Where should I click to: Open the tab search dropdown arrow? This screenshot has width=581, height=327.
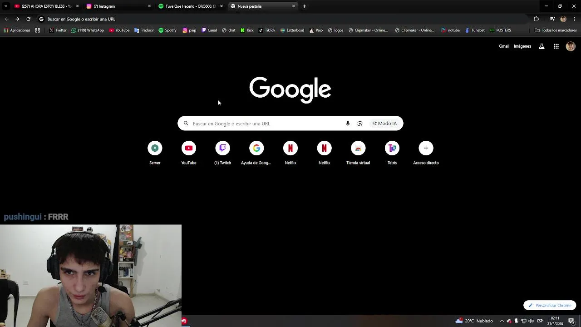[x=5, y=6]
